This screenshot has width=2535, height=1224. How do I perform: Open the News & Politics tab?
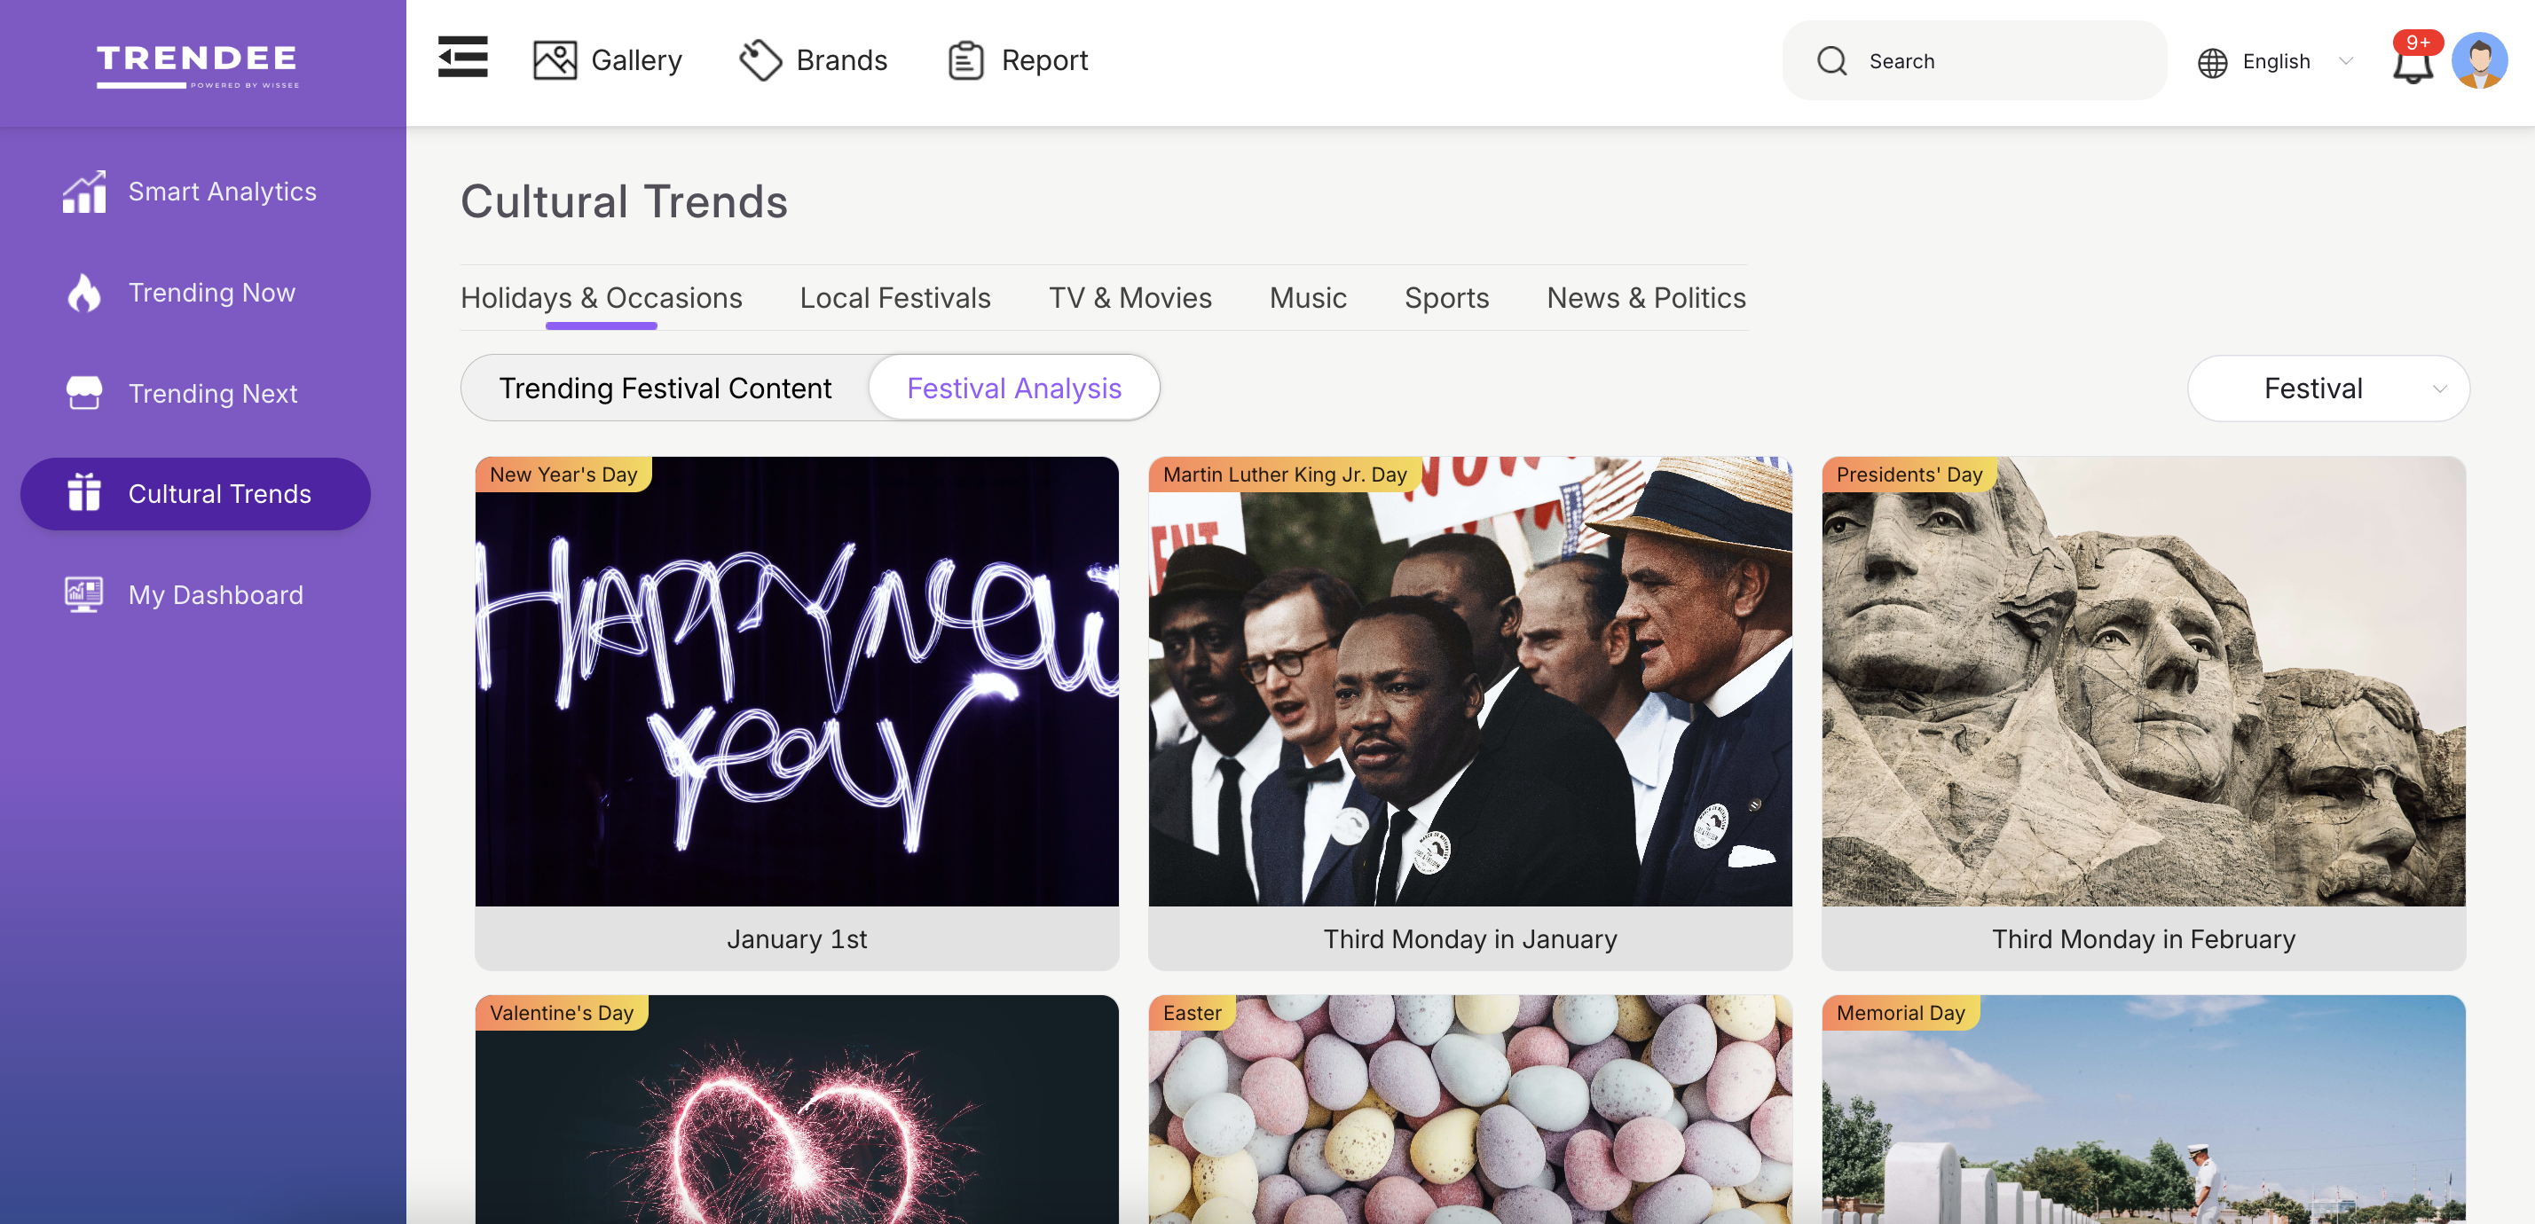point(1645,298)
